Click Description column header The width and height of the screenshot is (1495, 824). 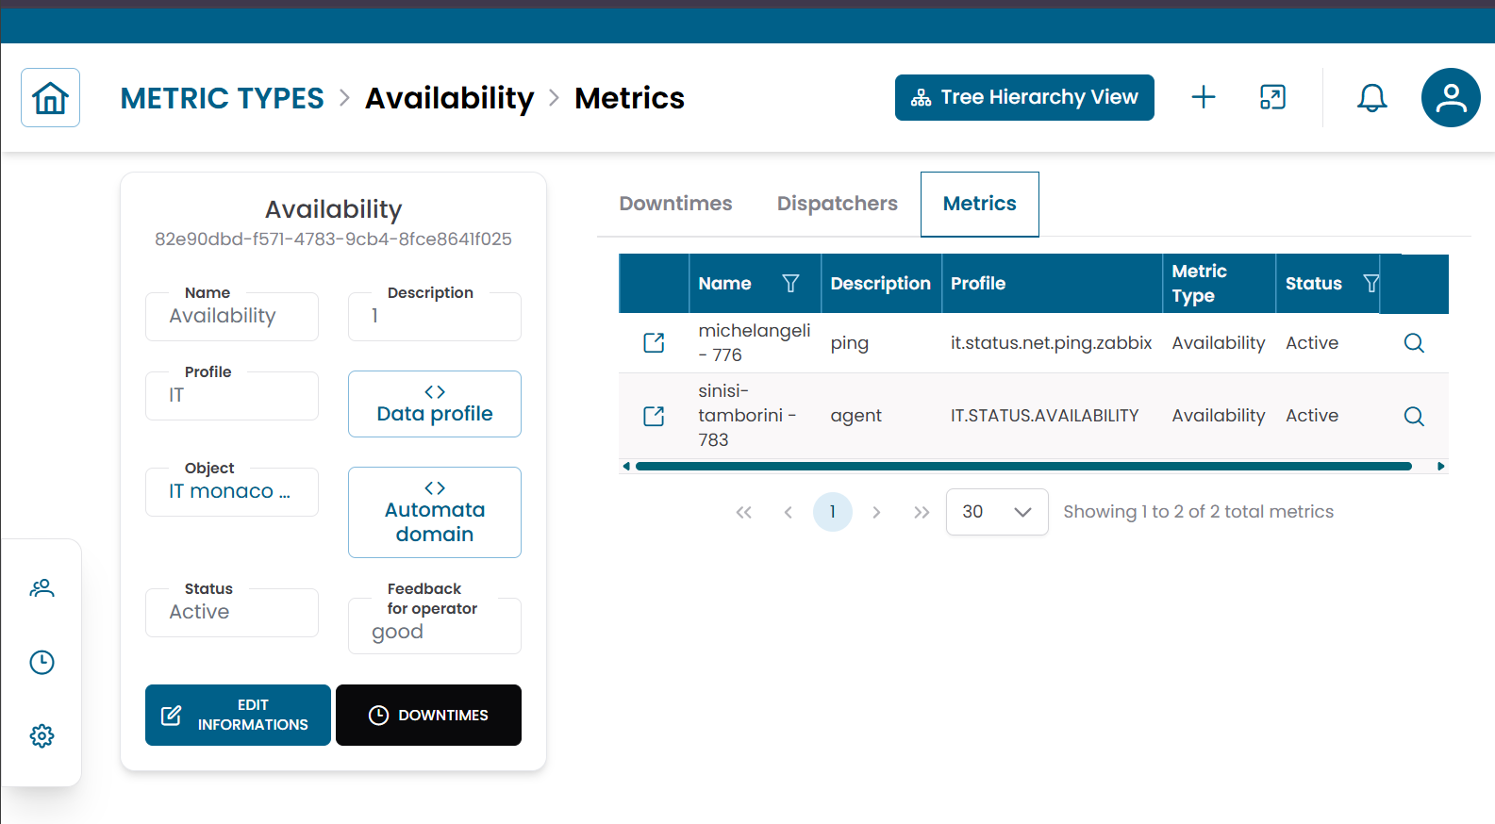coord(880,283)
